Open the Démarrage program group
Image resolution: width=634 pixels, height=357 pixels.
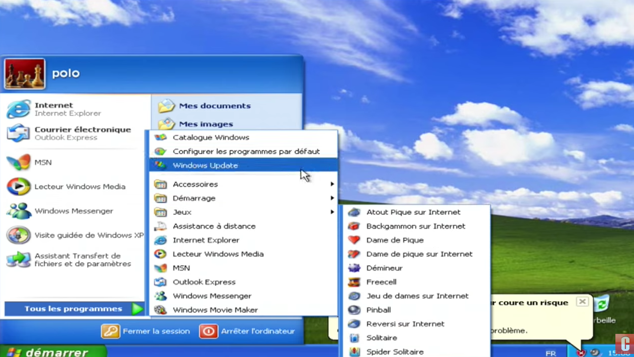point(243,198)
